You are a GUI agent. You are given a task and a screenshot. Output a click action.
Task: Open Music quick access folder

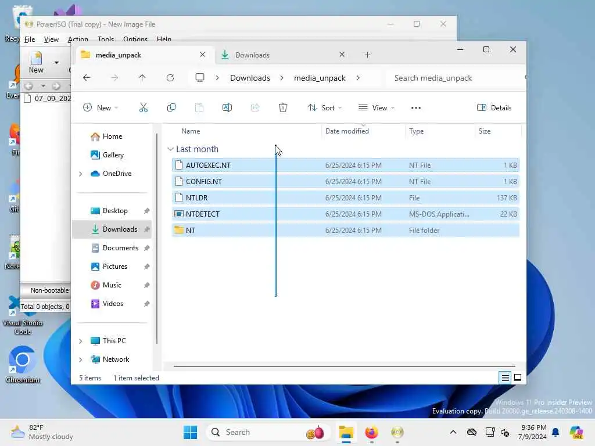(x=112, y=285)
